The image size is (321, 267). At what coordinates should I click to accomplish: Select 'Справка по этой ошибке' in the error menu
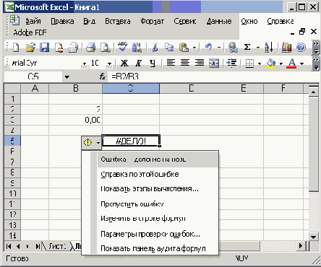click(158, 174)
